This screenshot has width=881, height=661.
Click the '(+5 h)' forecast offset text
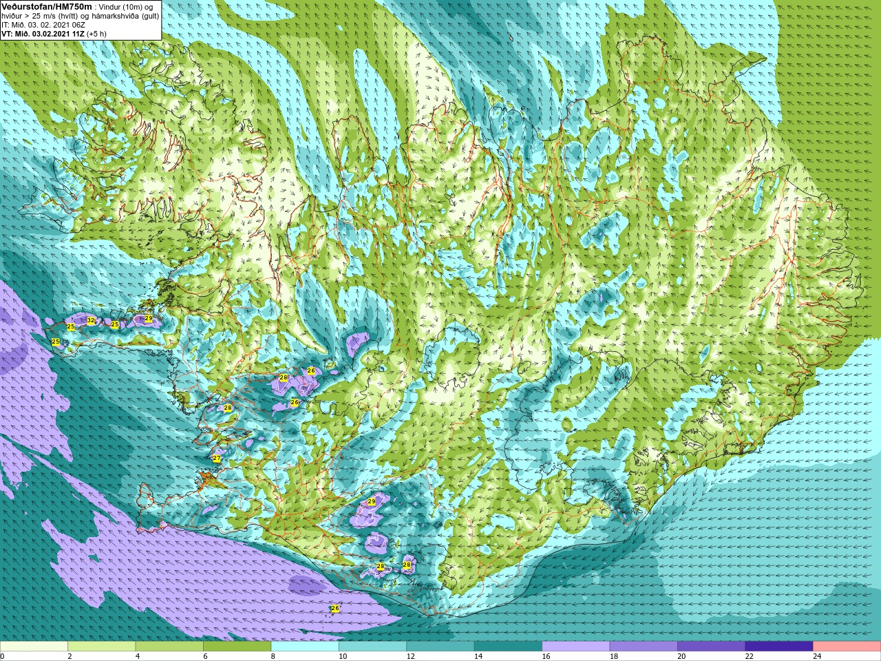(x=97, y=34)
